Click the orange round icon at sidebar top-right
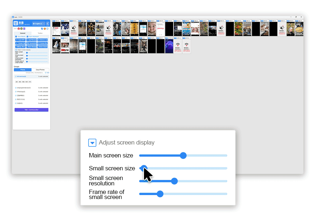The height and width of the screenshot is (218, 316). pyautogui.click(x=45, y=28)
